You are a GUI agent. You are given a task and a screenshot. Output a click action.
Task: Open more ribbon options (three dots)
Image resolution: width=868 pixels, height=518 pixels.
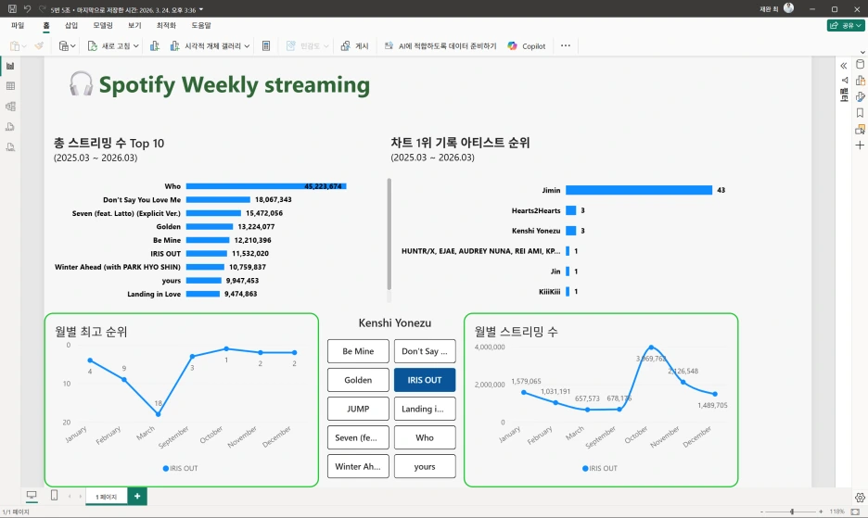point(565,45)
